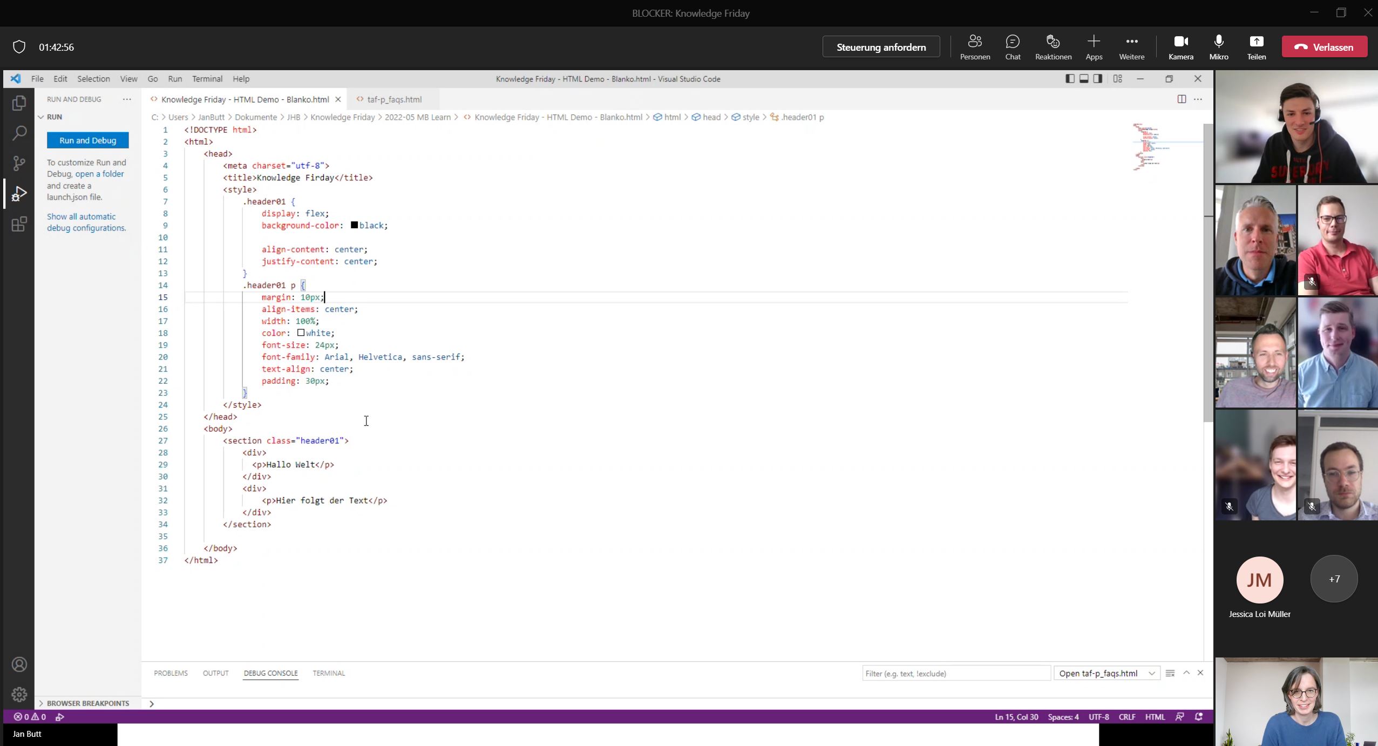
Task: Switch to the taf-p_faqs.html tab
Action: 394,99
